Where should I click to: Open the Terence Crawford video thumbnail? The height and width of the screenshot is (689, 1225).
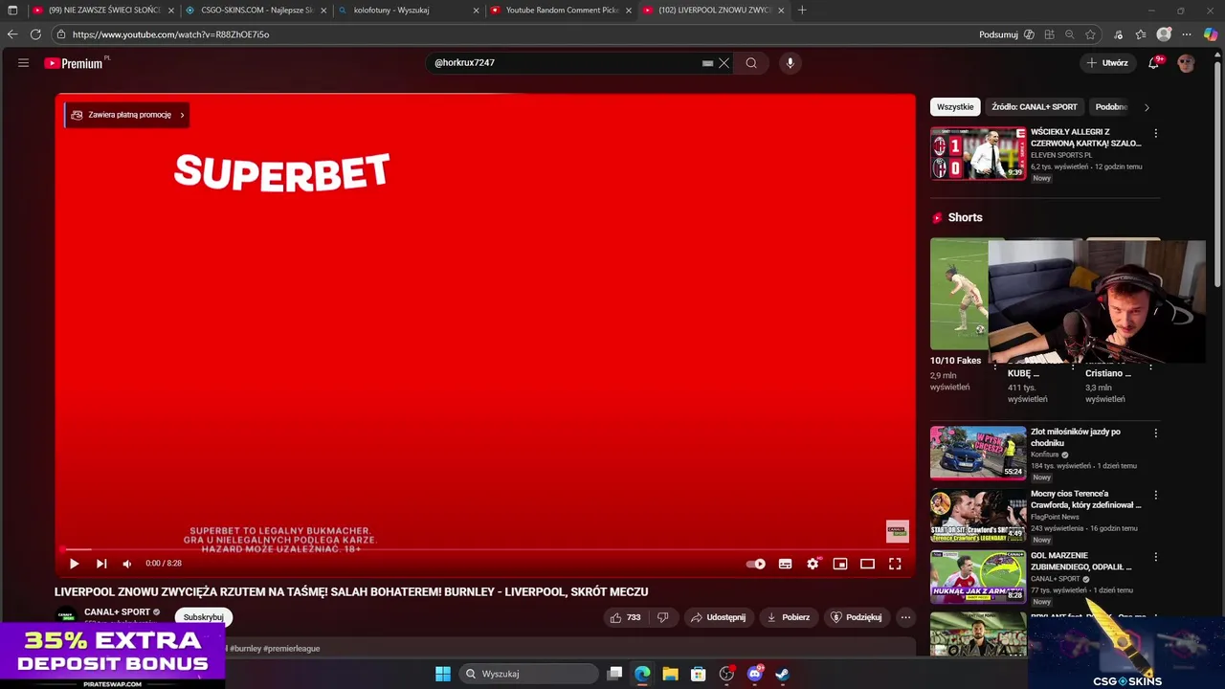tap(978, 515)
